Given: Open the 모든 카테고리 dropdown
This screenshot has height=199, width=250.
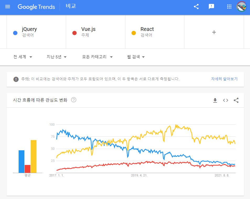Looking at the screenshot, I should [97, 57].
